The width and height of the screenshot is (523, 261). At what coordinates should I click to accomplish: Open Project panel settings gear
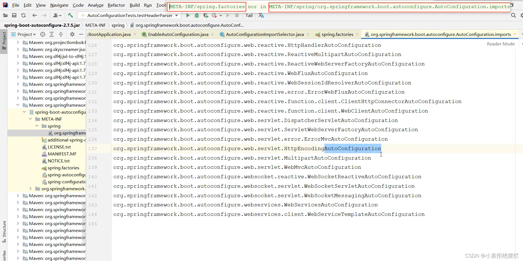[x=72, y=34]
